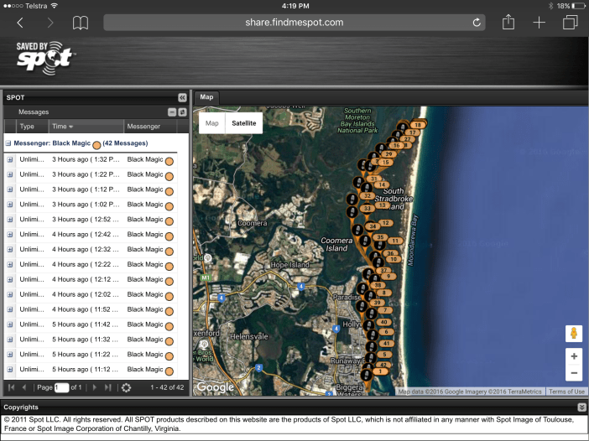Reload the page in address bar
The height and width of the screenshot is (441, 589).
pyautogui.click(x=477, y=23)
